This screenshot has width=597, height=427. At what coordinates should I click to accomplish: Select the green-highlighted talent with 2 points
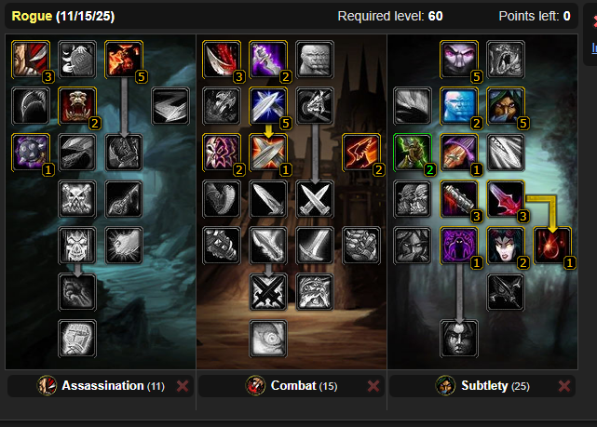[x=413, y=153]
